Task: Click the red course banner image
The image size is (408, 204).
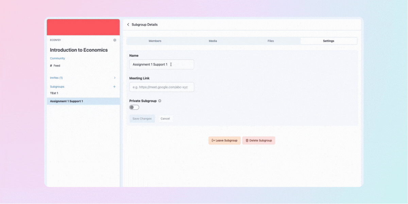Action: 83,27
